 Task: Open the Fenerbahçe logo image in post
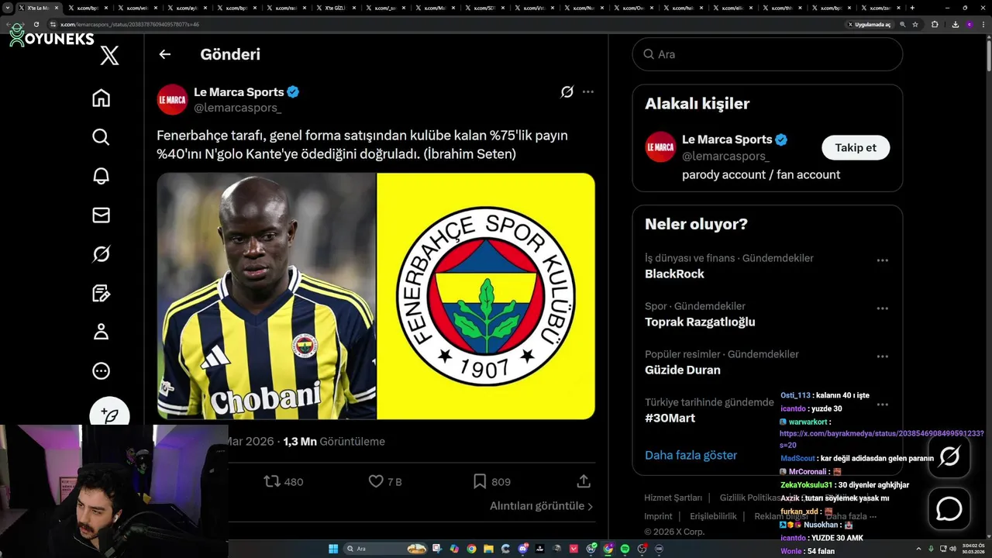(x=486, y=296)
